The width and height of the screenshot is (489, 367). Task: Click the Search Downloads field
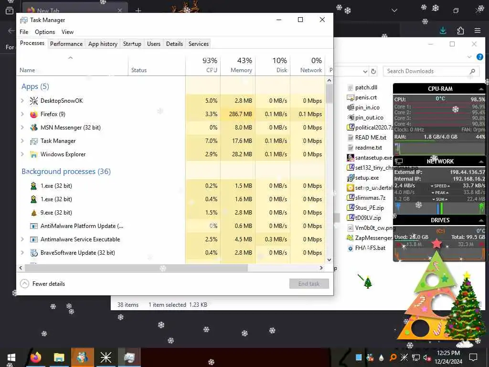pos(431,72)
